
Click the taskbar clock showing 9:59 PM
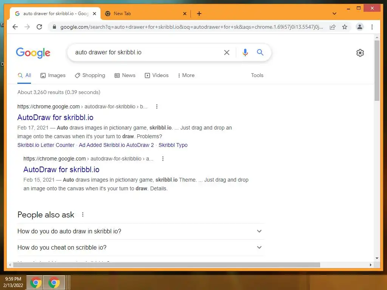(13, 282)
